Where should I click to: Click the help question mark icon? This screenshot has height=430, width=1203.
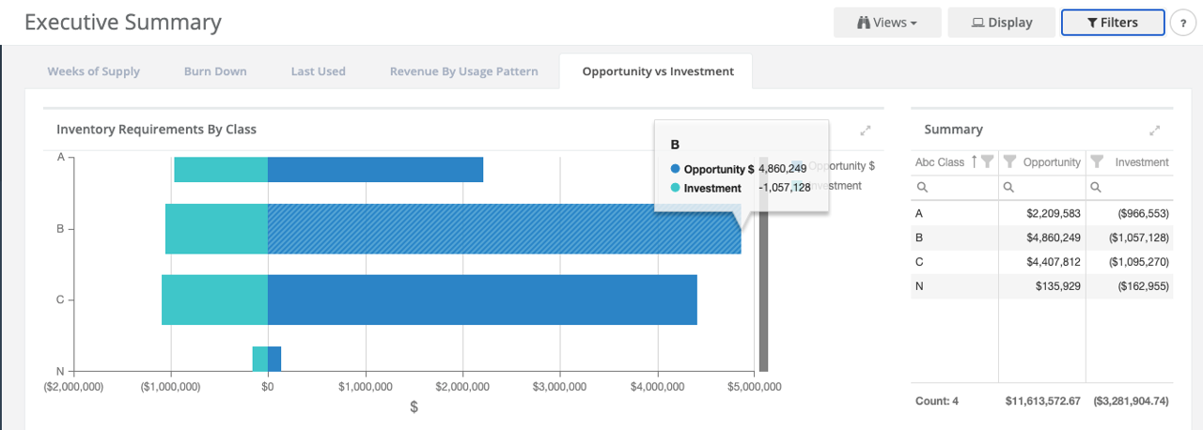[x=1182, y=23]
